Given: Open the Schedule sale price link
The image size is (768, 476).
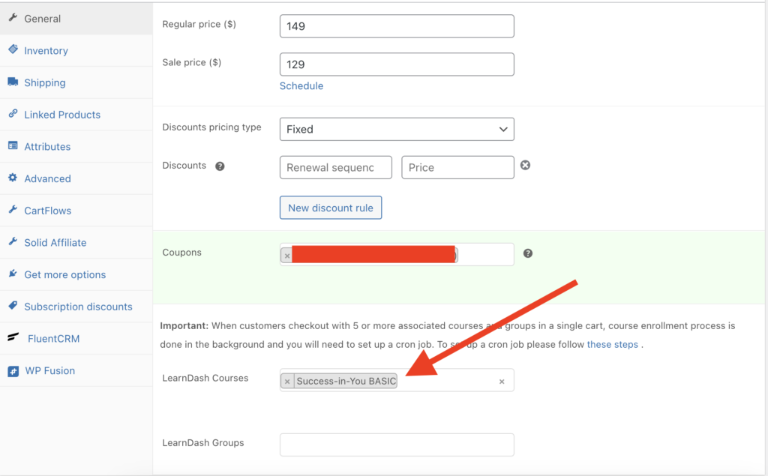Looking at the screenshot, I should 301,85.
